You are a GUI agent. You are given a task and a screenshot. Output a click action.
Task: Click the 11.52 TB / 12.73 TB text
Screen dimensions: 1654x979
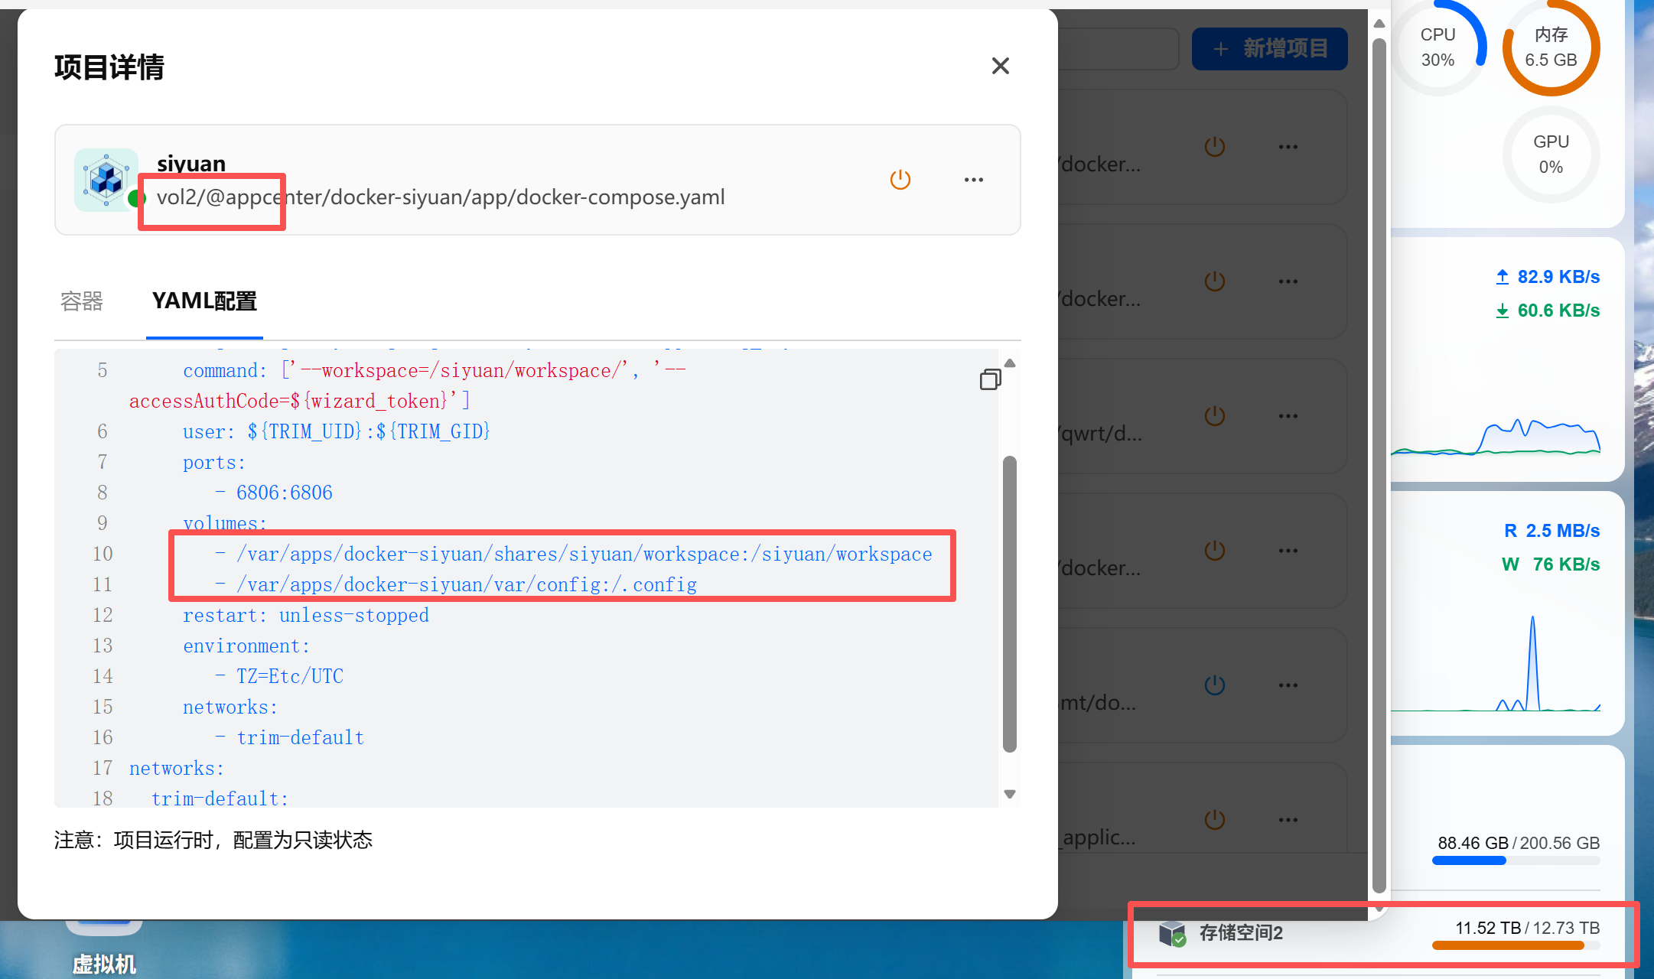pyautogui.click(x=1527, y=928)
